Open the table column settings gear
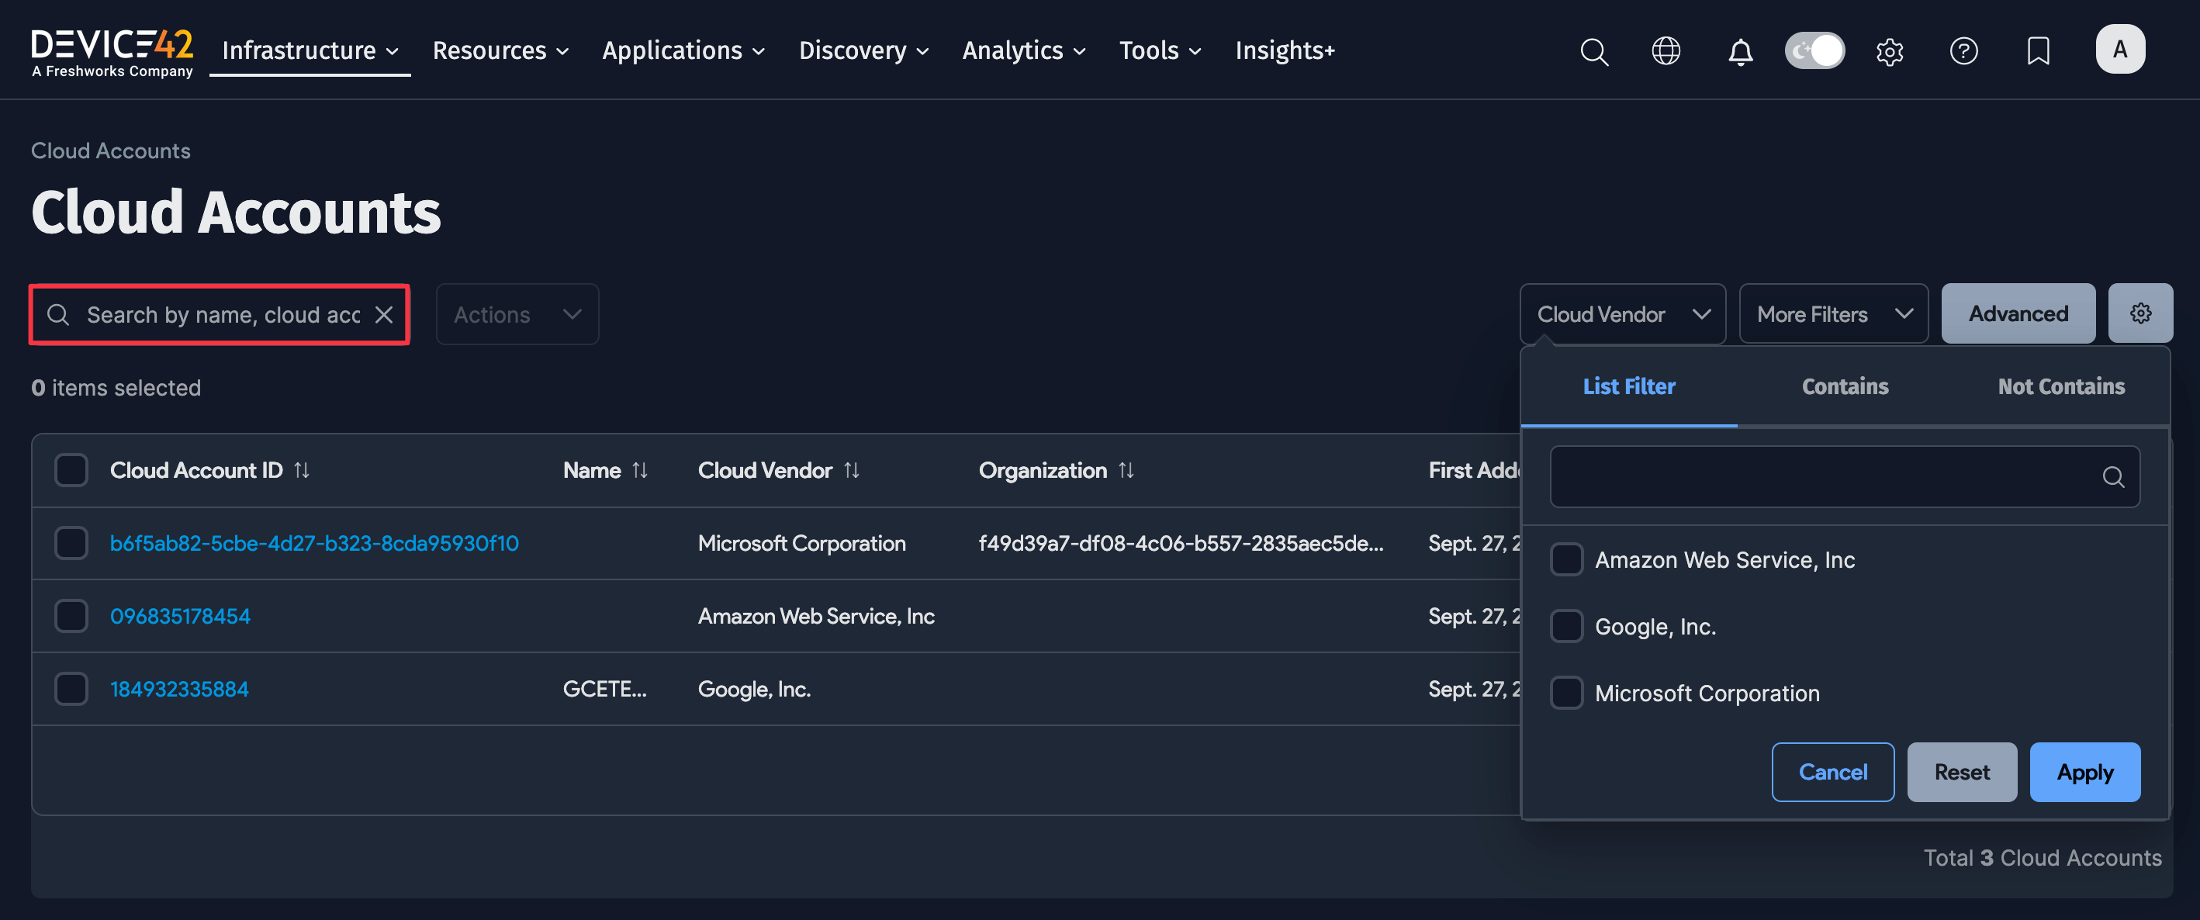 pos(2141,313)
